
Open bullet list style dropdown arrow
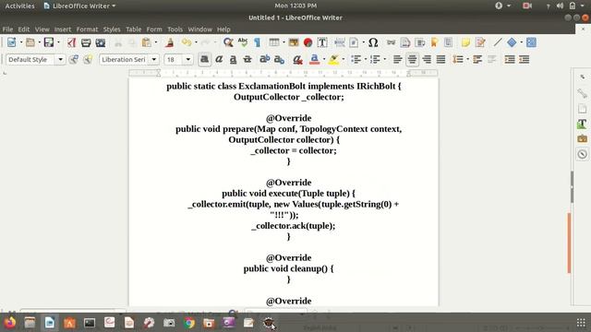(366, 59)
